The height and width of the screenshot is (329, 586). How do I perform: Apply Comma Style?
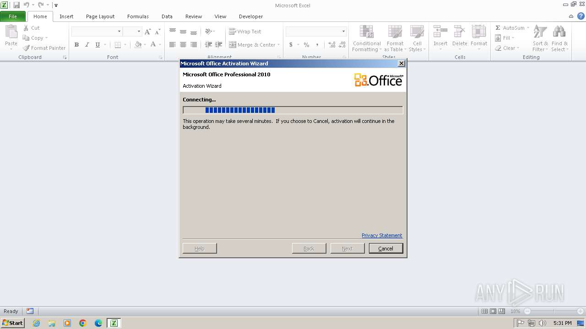(317, 45)
